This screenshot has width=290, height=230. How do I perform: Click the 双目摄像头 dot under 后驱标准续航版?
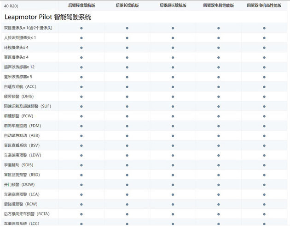(81, 28)
